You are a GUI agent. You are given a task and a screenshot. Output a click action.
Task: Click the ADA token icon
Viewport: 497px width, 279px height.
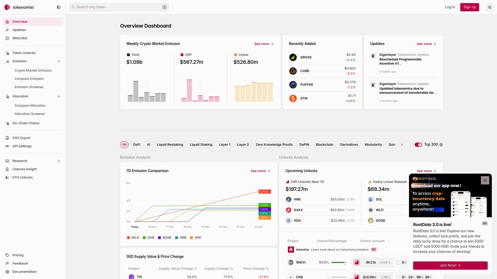[289, 221]
